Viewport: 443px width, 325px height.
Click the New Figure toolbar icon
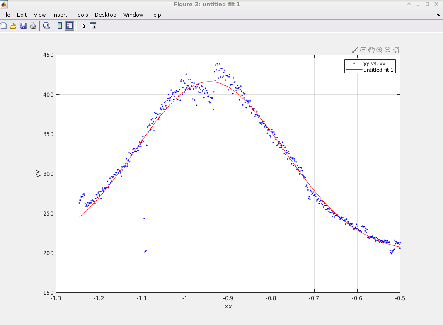click(x=3, y=26)
